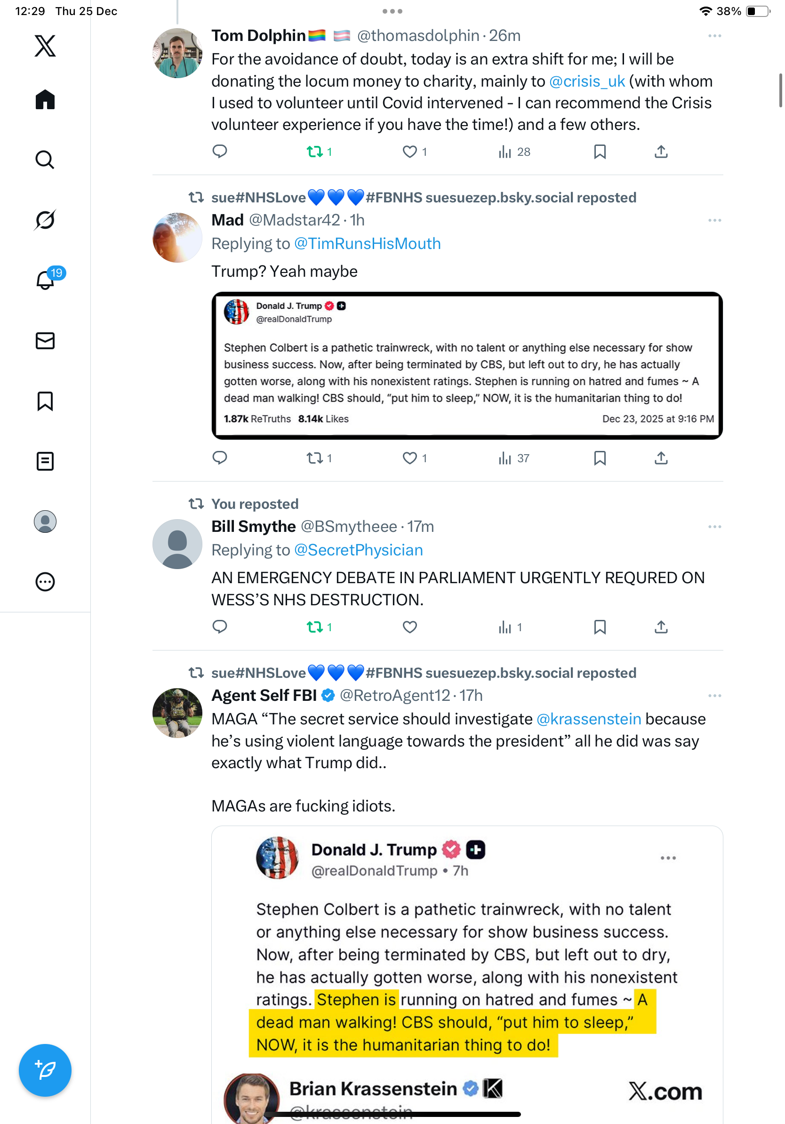Image resolution: width=785 pixels, height=1124 pixels.
Task: Tap the compose post floating button
Action: point(45,1070)
